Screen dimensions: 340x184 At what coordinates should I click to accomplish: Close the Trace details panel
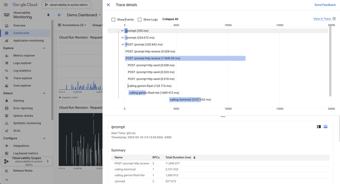click(x=108, y=5)
